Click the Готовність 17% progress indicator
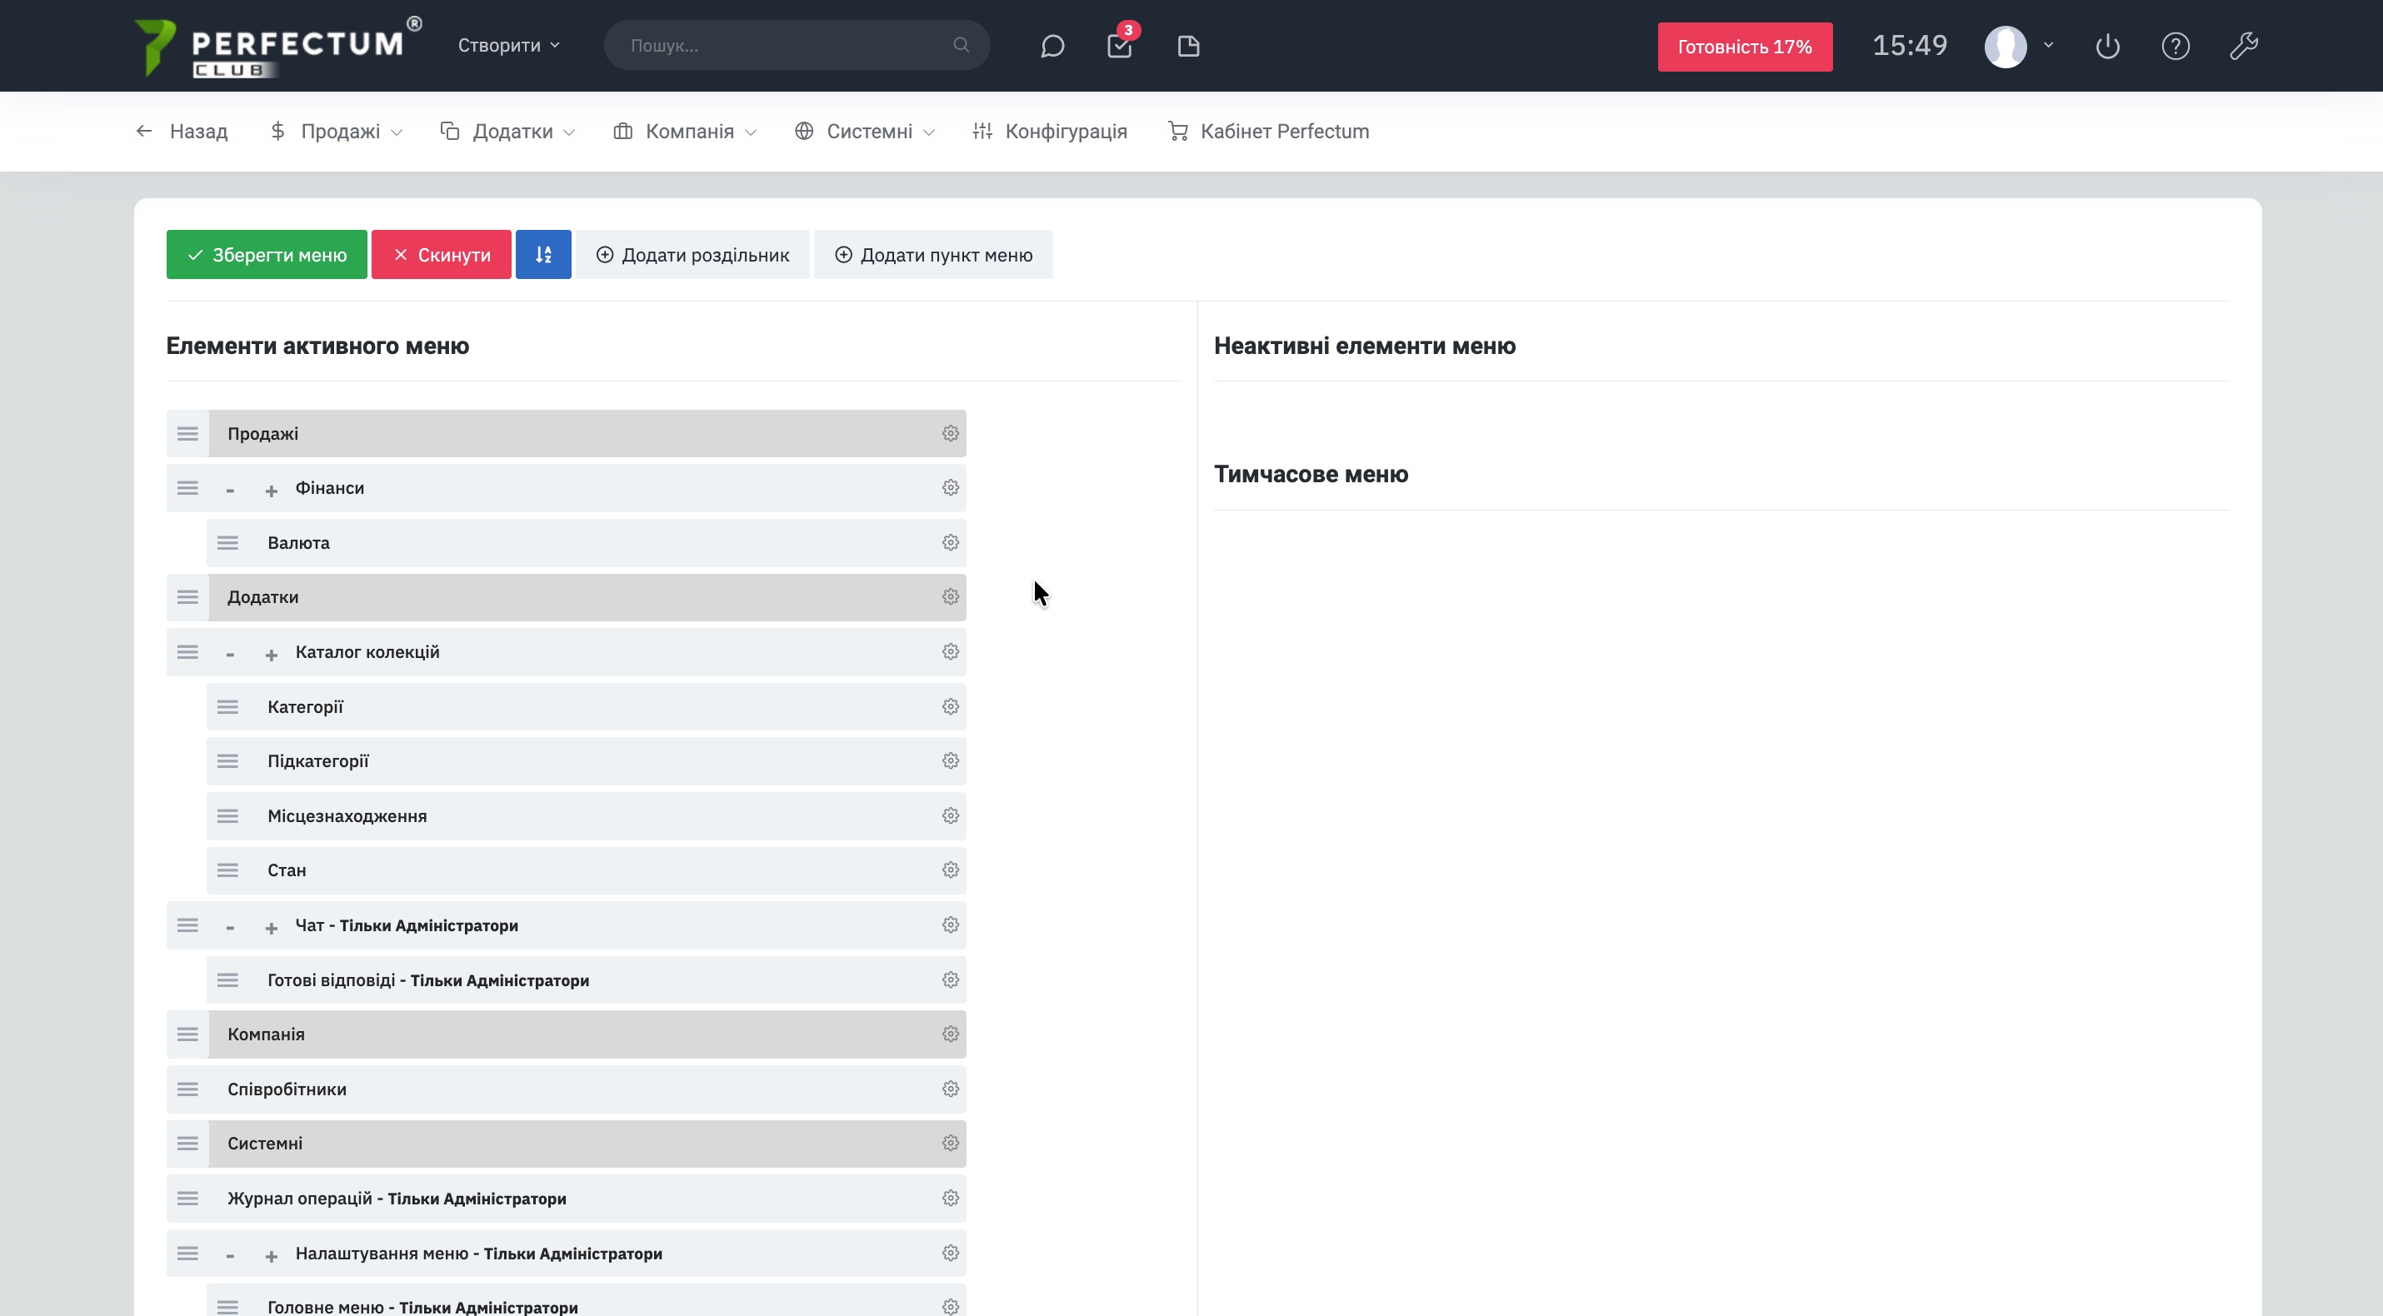 (x=1744, y=47)
